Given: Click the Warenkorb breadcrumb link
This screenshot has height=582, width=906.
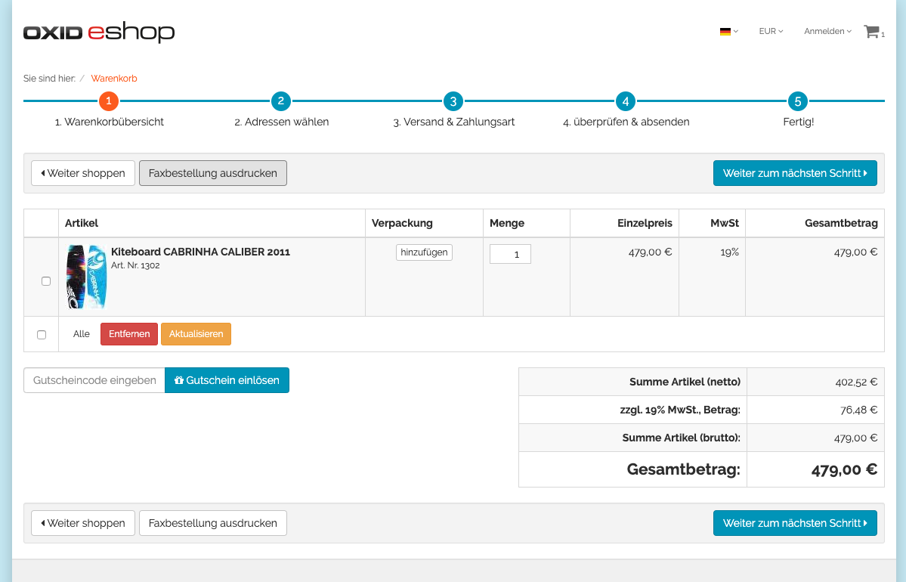Looking at the screenshot, I should [114, 79].
